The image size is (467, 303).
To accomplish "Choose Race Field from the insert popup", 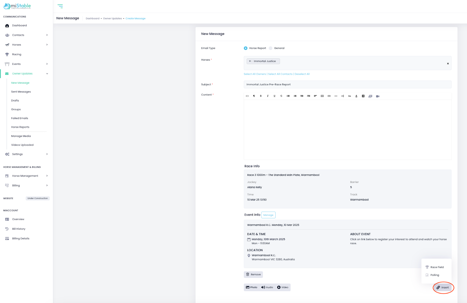I will (x=437, y=267).
